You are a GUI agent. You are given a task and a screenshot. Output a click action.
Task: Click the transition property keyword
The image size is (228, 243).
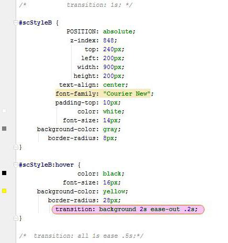click(74, 210)
